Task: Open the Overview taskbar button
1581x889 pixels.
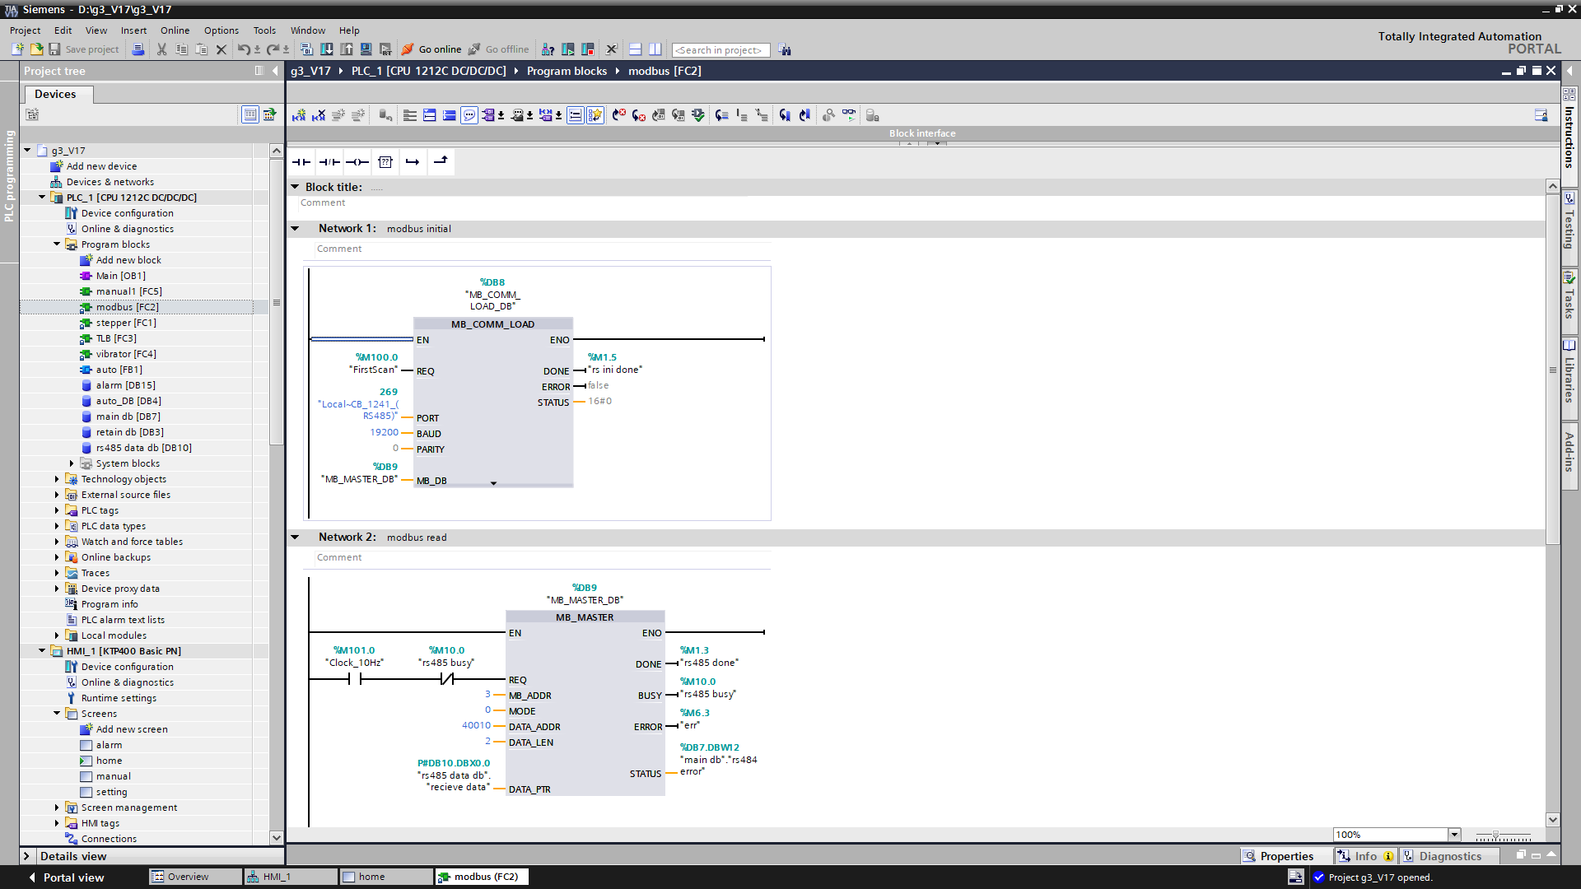Action: pos(195,877)
